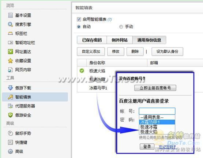
Task: Choose 冰霜马甲1 in the dropdown list
Action: pos(157,122)
